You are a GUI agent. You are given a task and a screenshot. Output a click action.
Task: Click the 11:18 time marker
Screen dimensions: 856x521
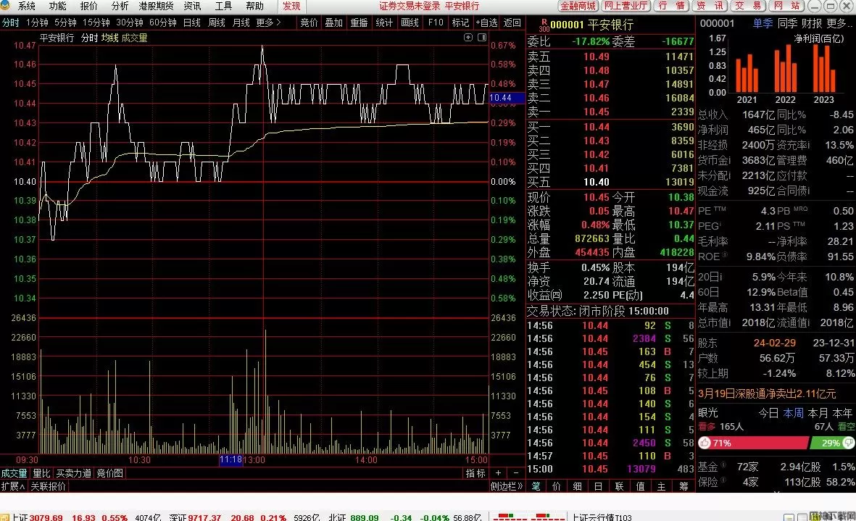[x=231, y=460]
